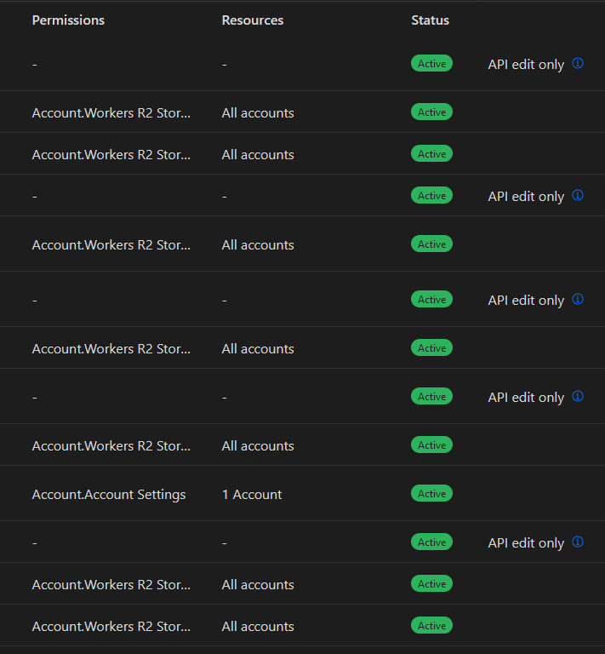Viewport: 605px width, 654px height.
Task: Select the third "API edit only" info icon
Action: [x=578, y=299]
